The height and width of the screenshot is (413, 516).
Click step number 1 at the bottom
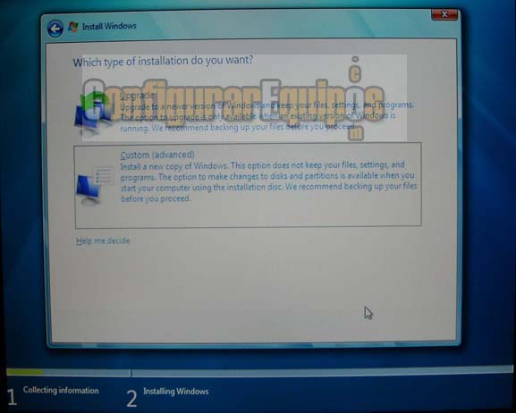pos(12,397)
